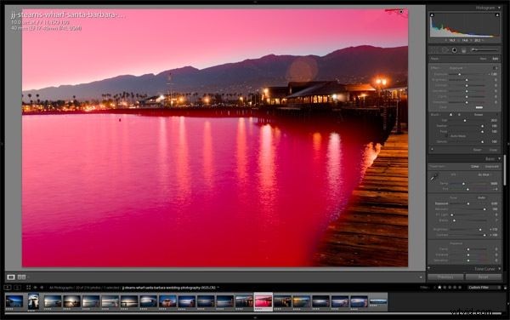Toggle the brush panel on/off switch
510x320 pixels.
tap(432, 149)
